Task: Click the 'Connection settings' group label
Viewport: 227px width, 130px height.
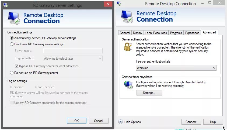Action: (x=20, y=32)
